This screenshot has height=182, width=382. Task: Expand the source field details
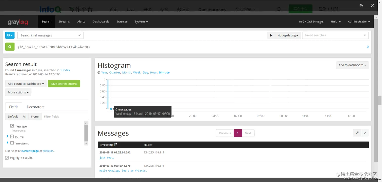8,136
